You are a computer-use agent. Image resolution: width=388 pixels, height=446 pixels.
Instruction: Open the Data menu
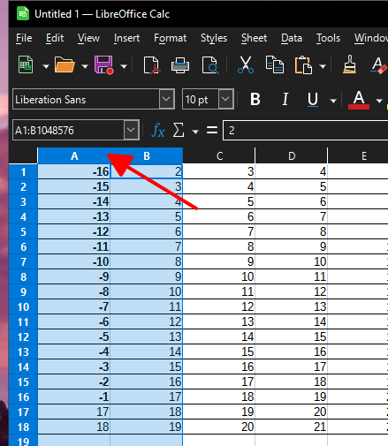[292, 38]
